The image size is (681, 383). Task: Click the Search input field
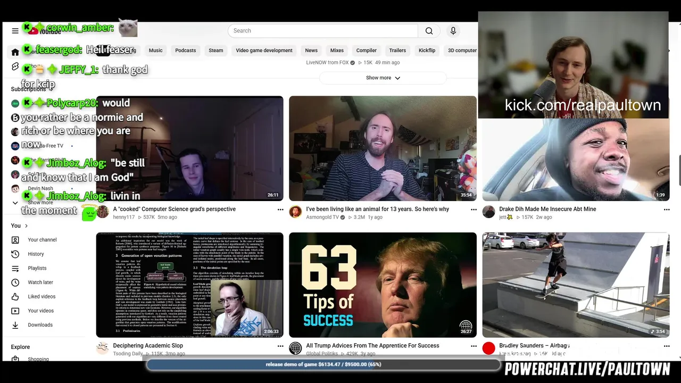(323, 31)
